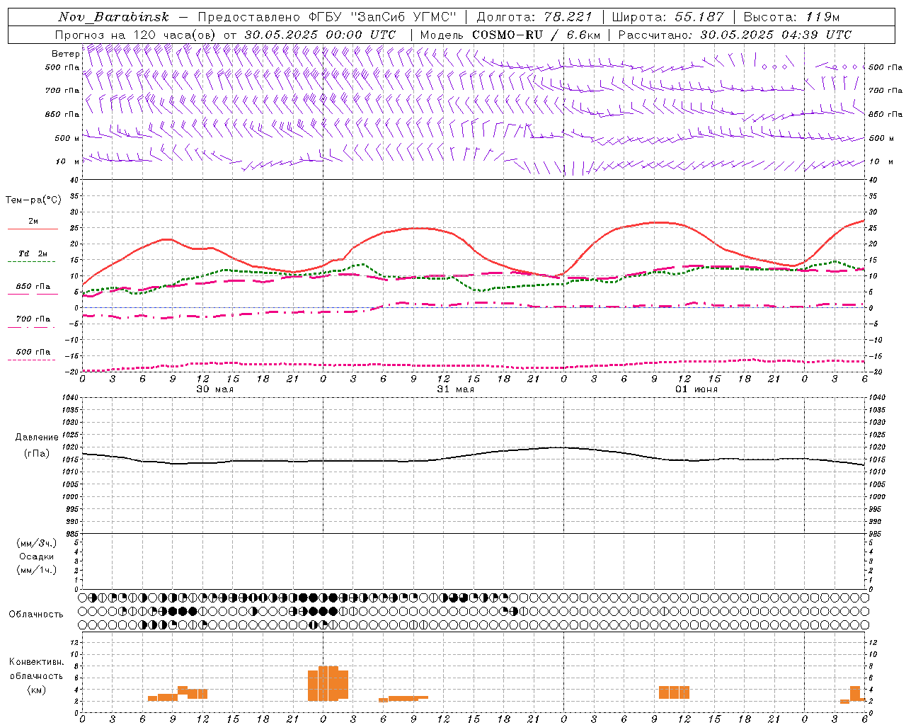Click the 'Конвективн.' convective cloud label
The height and width of the screenshot is (725, 906).
point(37,662)
